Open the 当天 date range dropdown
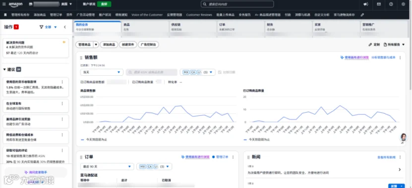The height and width of the screenshot is (188, 412). pos(102,72)
